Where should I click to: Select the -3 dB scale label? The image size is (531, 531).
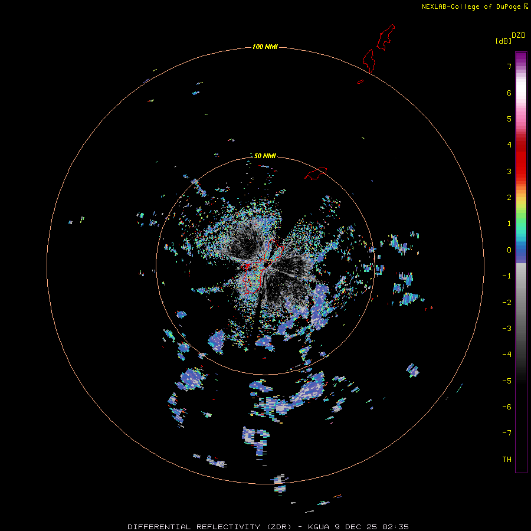click(507, 329)
